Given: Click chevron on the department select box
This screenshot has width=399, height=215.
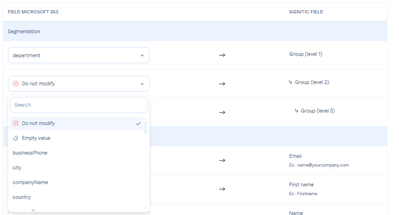Looking at the screenshot, I should pos(142,55).
